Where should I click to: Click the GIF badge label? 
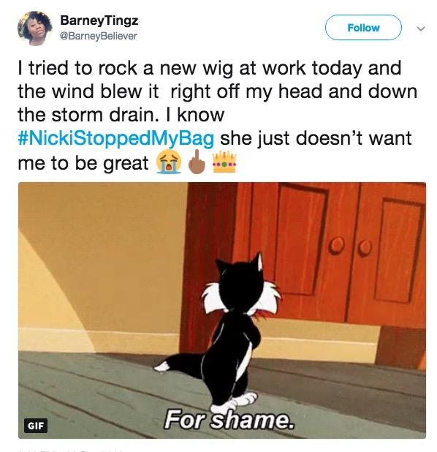pos(35,426)
